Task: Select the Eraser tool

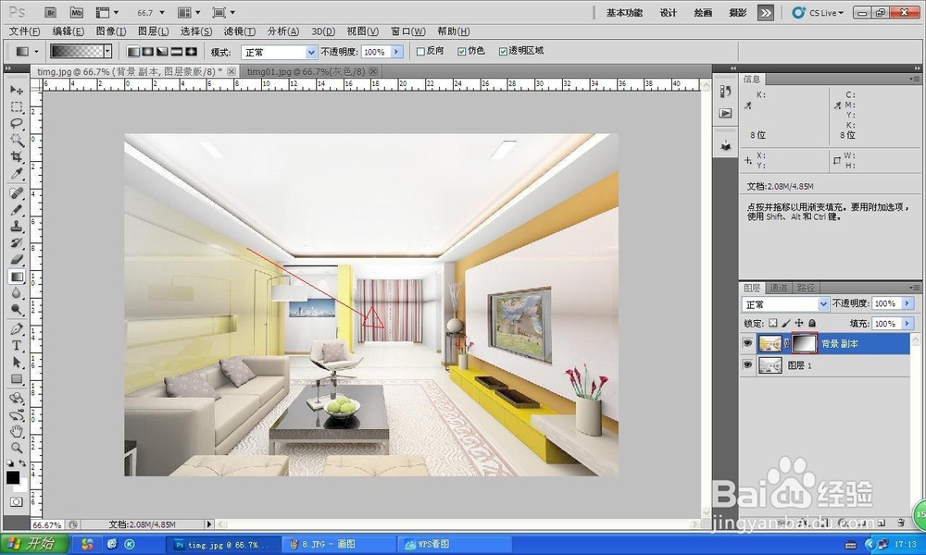Action: (x=17, y=260)
